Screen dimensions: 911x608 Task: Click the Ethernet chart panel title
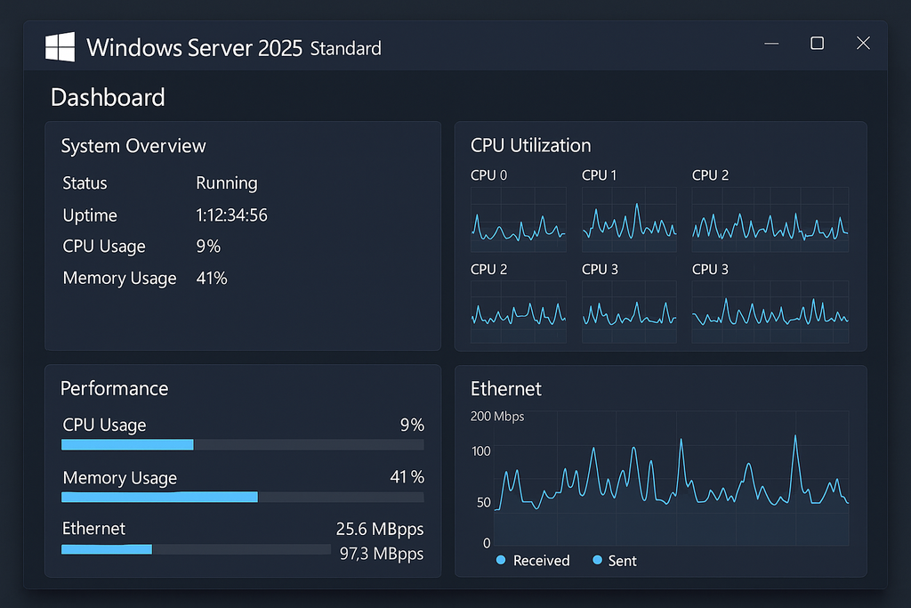click(x=505, y=388)
